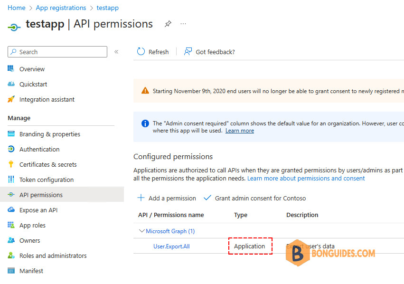
Task: Click the Expose an API cloud icon
Action: coord(11,209)
